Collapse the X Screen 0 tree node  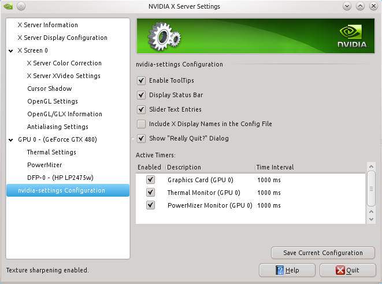[x=11, y=51]
